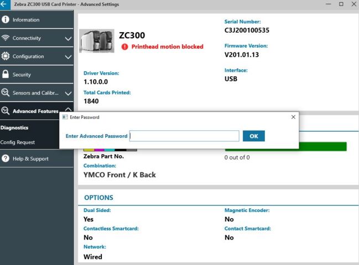Open the Security section
359x265 pixels.
[37, 75]
